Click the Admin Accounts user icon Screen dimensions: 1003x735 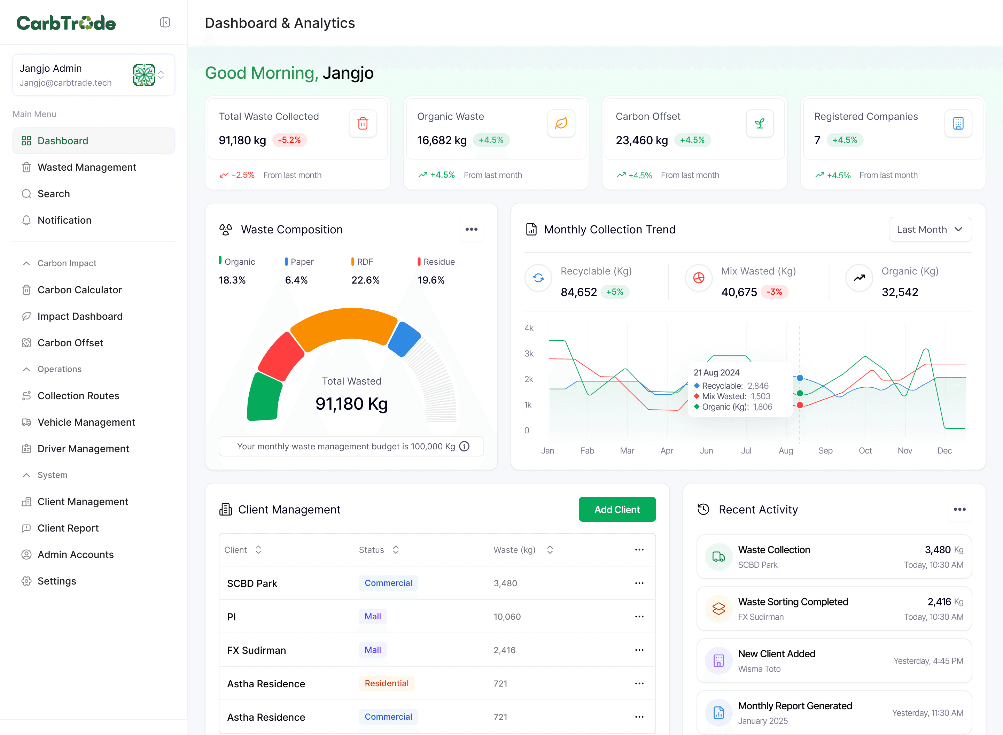point(26,554)
